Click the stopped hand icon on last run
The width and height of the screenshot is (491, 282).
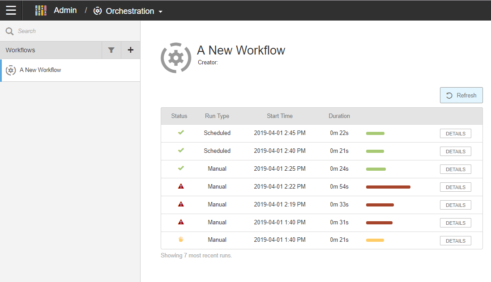click(181, 240)
